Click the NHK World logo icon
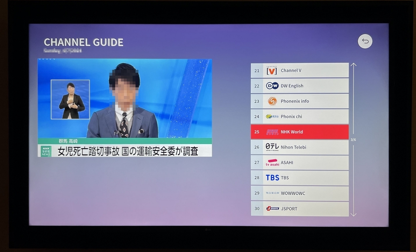Image resolution: width=416 pixels, height=252 pixels. pos(272,132)
